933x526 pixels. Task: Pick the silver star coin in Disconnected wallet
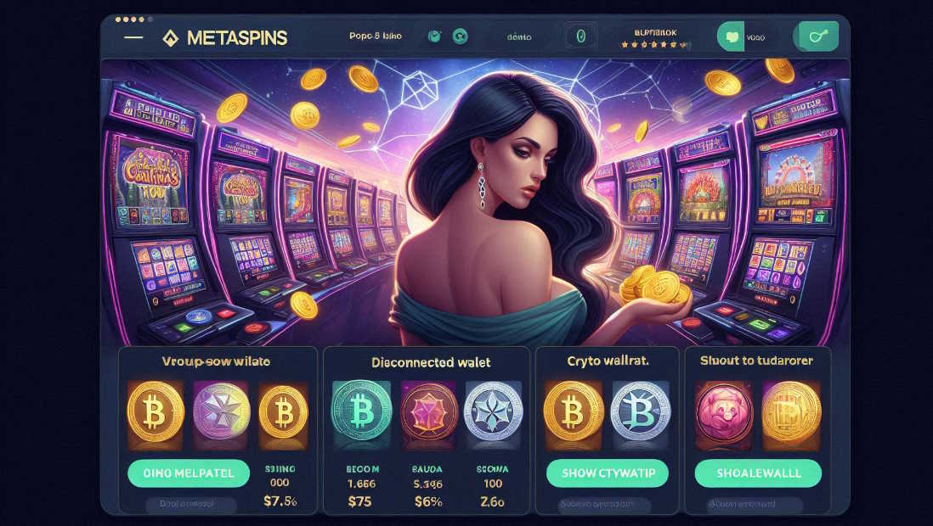tap(494, 411)
